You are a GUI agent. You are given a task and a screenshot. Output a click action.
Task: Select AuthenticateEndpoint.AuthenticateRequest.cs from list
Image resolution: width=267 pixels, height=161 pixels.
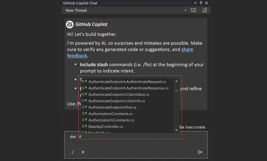(x=127, y=82)
